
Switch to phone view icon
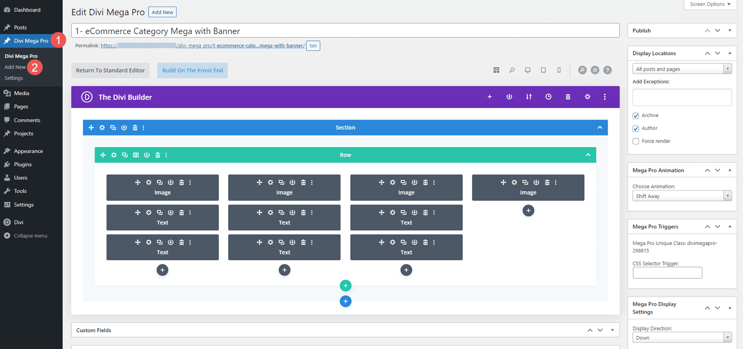click(559, 70)
